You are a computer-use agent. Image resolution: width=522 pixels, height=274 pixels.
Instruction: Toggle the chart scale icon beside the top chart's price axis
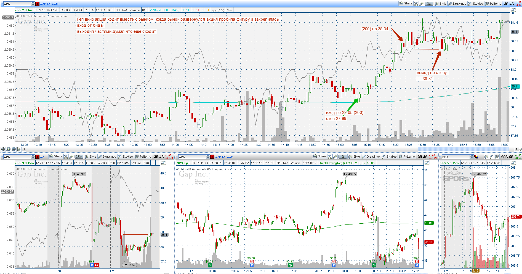513,10
